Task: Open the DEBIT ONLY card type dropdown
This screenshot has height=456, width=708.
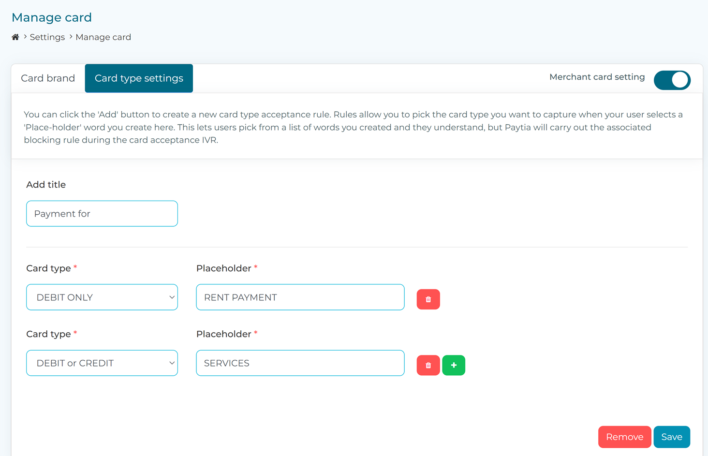Action: [x=102, y=297]
